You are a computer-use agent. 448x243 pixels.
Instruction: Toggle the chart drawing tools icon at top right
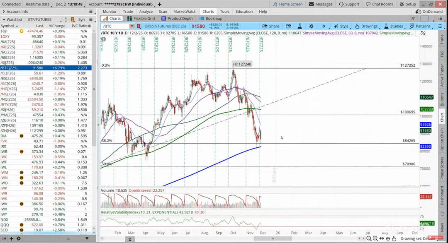pos(423,33)
